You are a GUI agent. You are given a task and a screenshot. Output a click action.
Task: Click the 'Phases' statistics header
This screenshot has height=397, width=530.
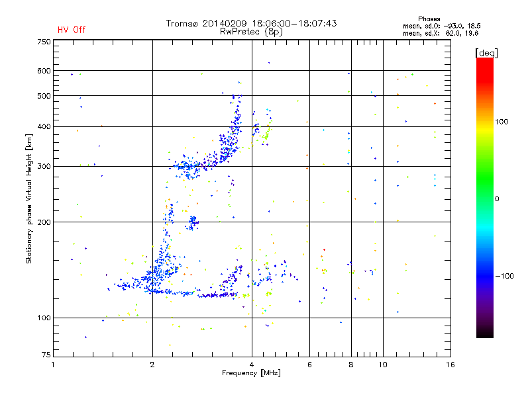(429, 19)
